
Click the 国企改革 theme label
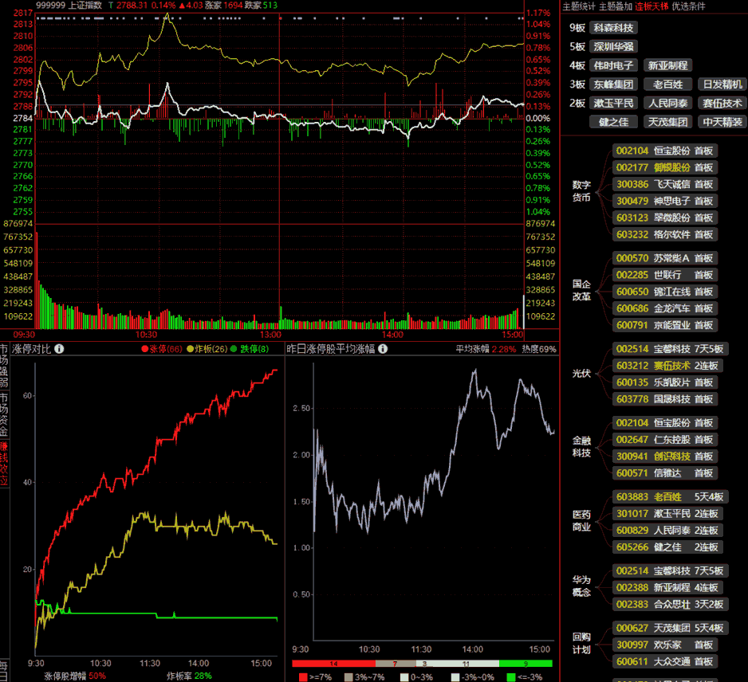click(x=581, y=290)
